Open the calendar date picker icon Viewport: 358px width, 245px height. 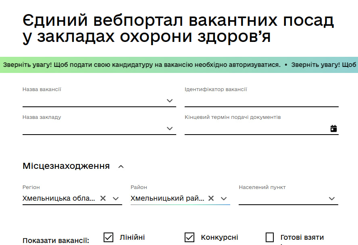[333, 129]
